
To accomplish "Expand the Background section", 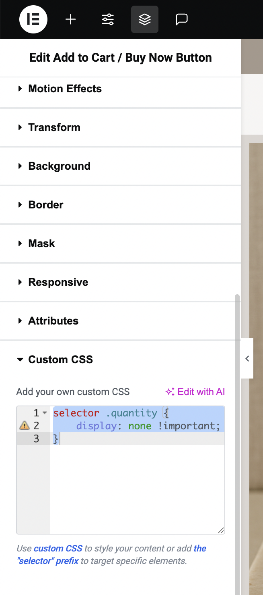I will click(121, 166).
